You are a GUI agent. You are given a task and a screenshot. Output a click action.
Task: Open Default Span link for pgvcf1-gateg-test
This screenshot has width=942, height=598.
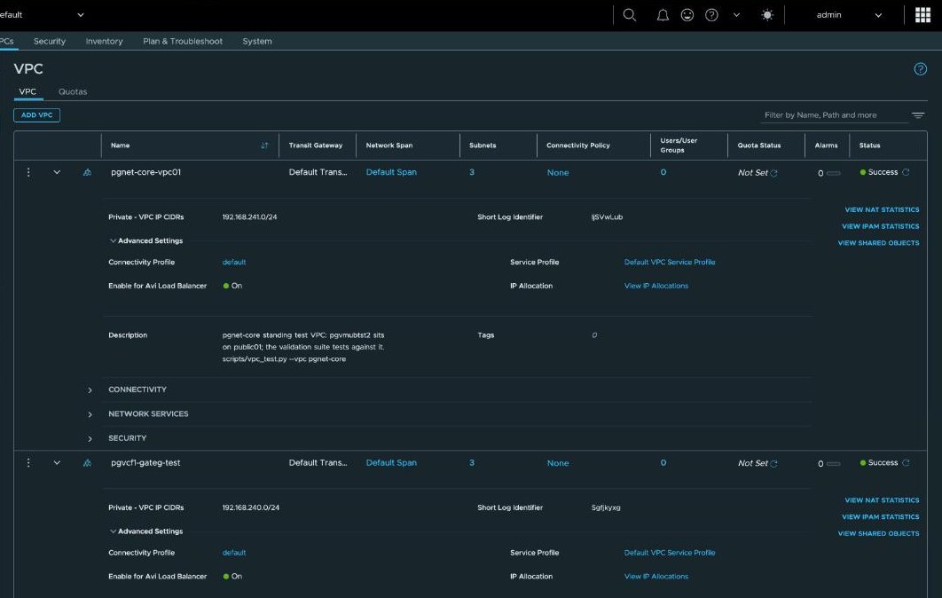click(x=391, y=463)
